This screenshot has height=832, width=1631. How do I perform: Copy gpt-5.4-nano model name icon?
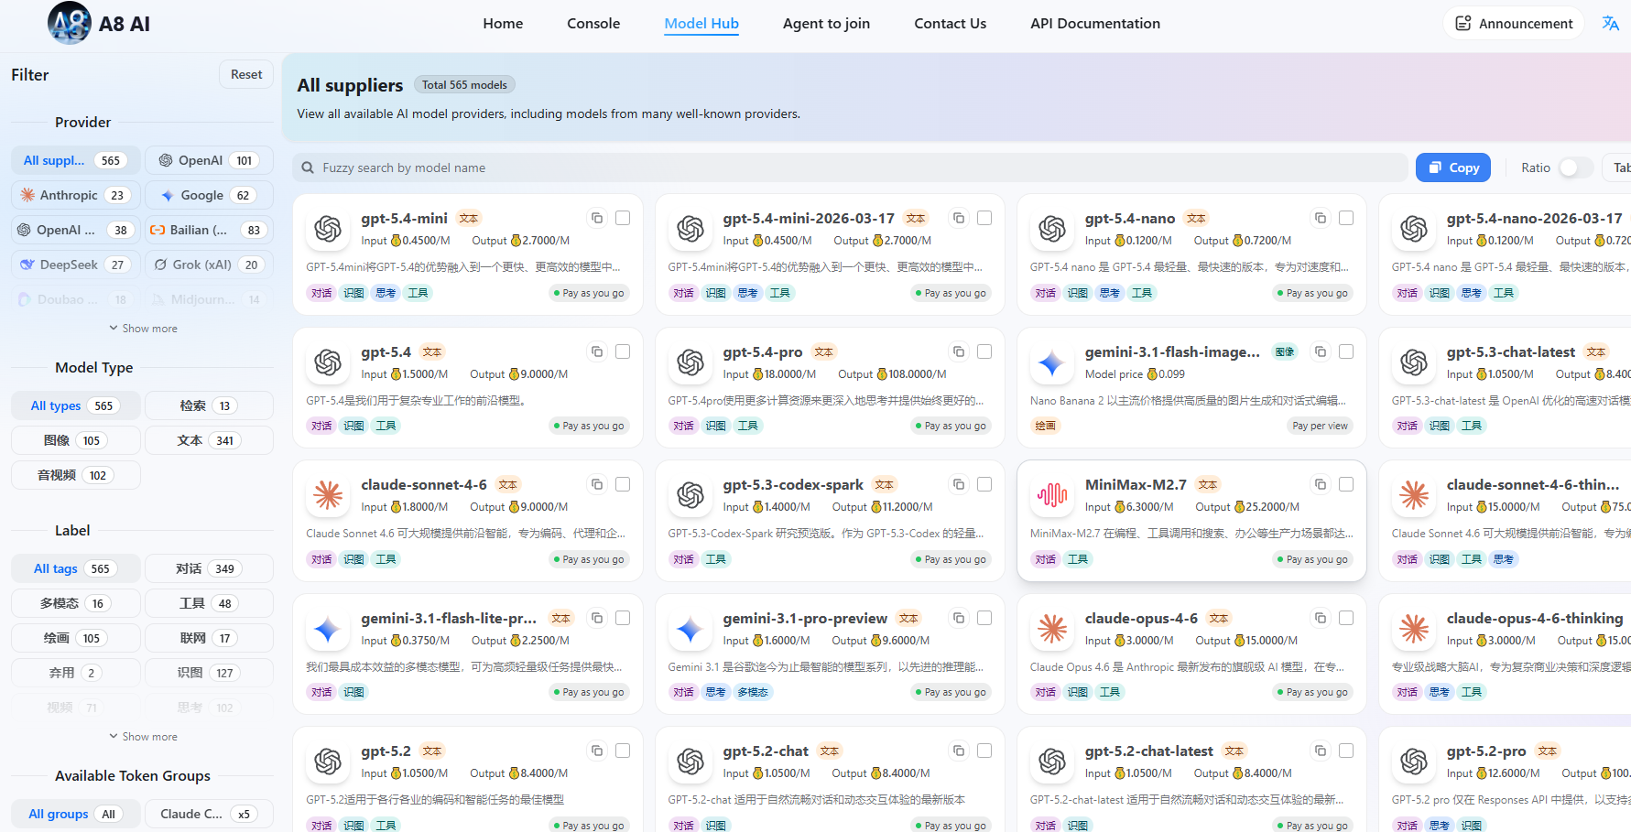click(x=1321, y=218)
